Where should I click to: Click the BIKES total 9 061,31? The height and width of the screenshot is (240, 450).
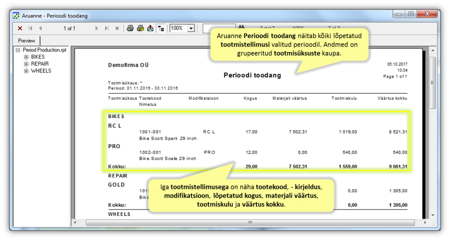coord(398,167)
